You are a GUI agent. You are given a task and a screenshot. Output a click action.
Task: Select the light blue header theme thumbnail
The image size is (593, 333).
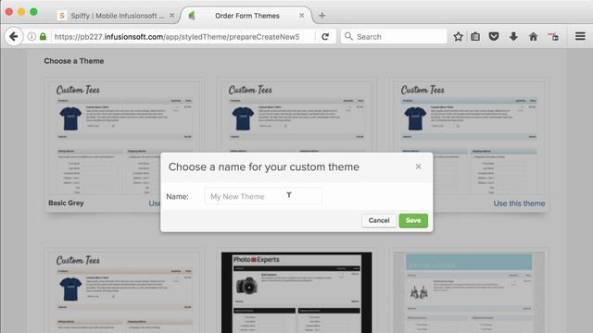469,138
